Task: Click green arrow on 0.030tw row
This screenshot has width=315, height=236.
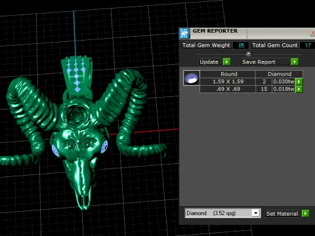Action: pyautogui.click(x=299, y=82)
